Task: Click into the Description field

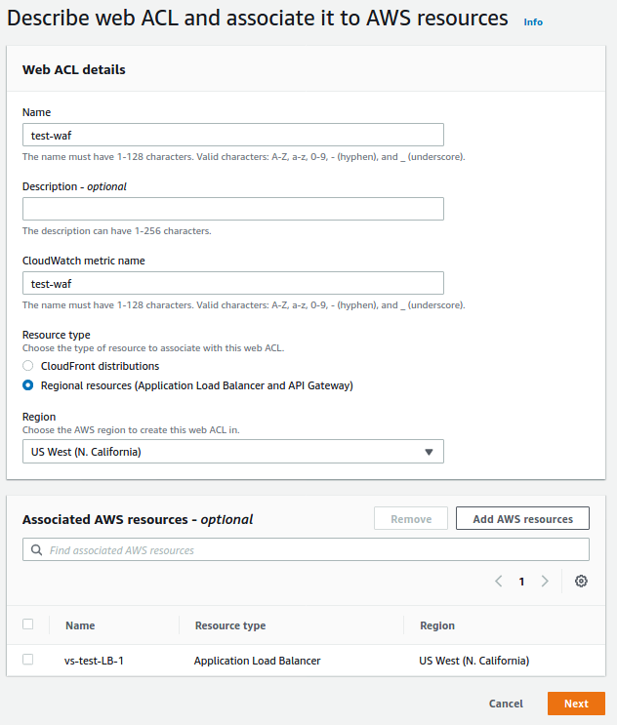Action: (x=232, y=209)
